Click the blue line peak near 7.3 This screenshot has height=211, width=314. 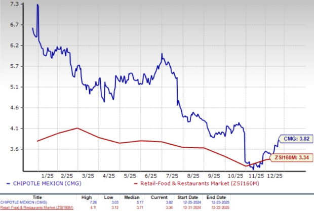coord(37,5)
